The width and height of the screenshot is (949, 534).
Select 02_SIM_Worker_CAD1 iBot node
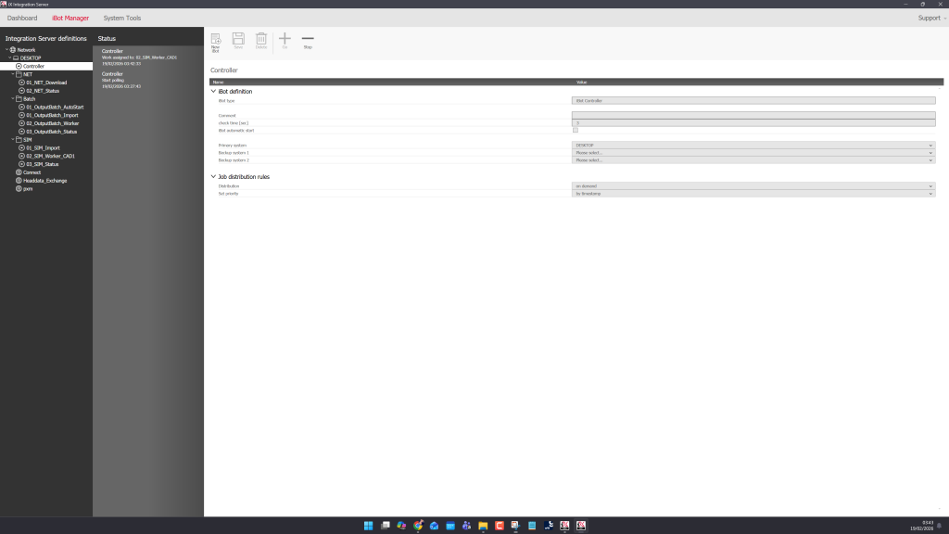50,156
